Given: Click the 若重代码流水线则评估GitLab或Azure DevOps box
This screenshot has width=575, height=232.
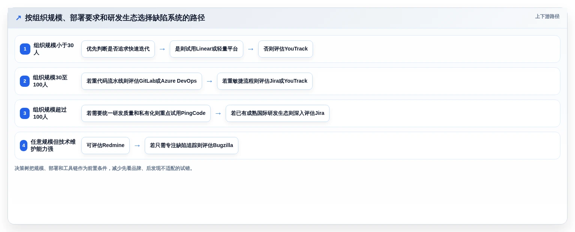Looking at the screenshot, I should [142, 81].
